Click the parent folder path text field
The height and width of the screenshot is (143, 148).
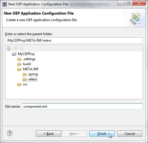point(74,40)
